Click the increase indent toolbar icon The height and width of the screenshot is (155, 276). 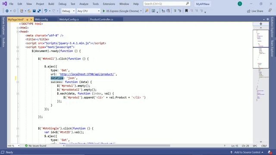168,11
